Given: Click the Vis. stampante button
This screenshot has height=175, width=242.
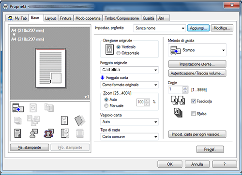Looking at the screenshot, I should tap(30, 147).
